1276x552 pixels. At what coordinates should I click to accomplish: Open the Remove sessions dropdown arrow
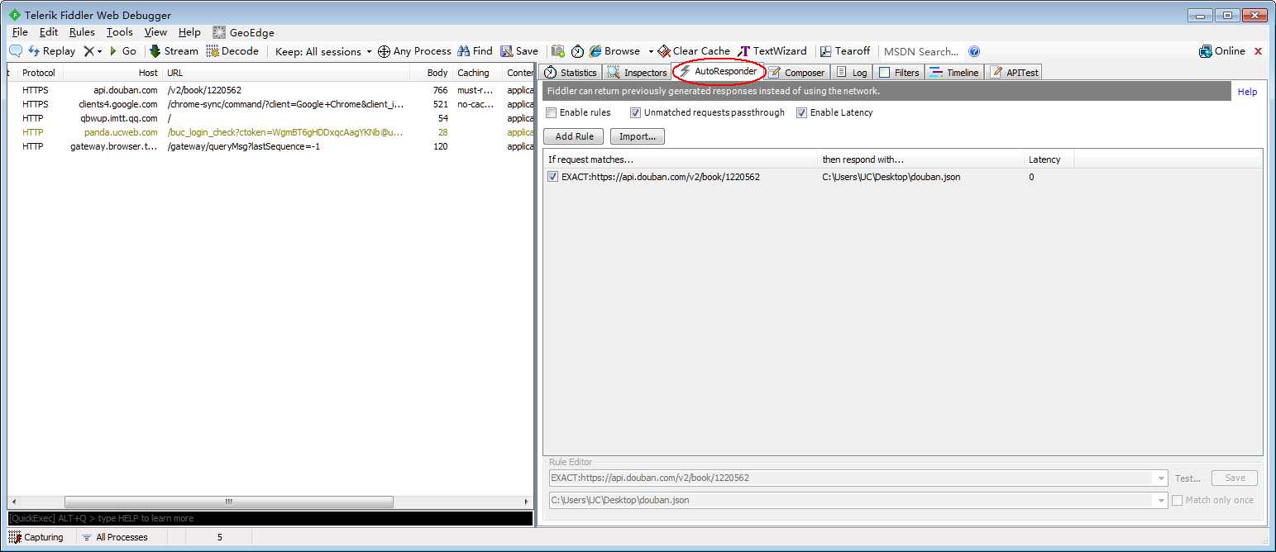pyautogui.click(x=99, y=51)
